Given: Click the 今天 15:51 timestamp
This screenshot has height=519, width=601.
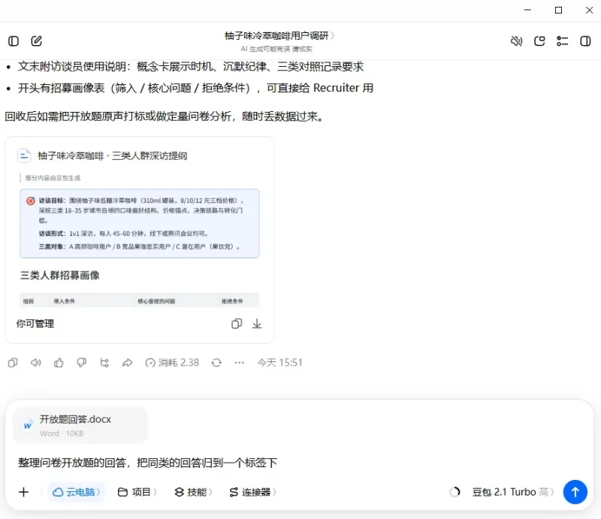Looking at the screenshot, I should [x=279, y=363].
